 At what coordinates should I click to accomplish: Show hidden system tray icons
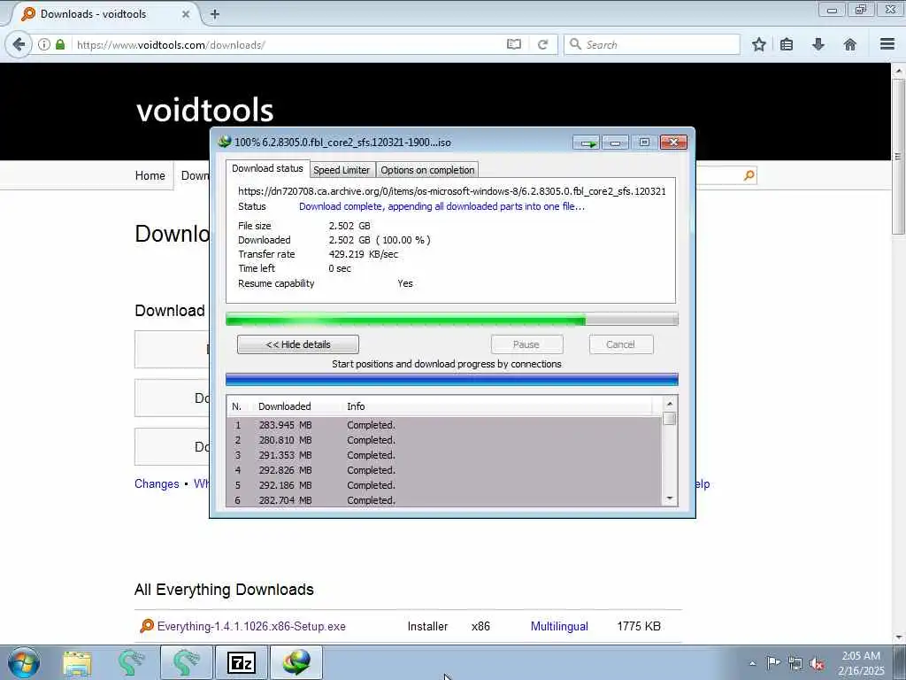pos(752,664)
